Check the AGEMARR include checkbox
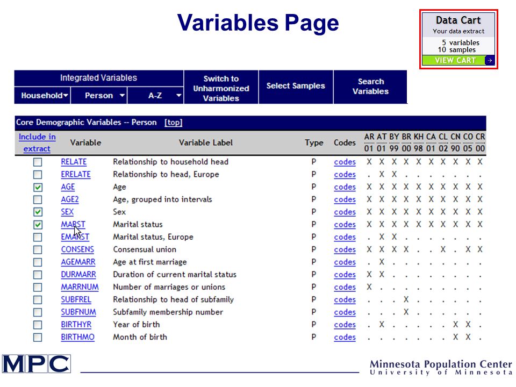Viewport: 516px width, 387px height. tap(38, 262)
